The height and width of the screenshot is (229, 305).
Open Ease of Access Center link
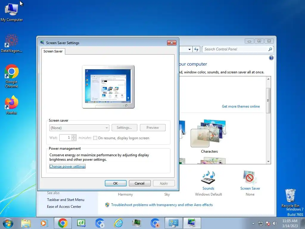tap(64, 207)
